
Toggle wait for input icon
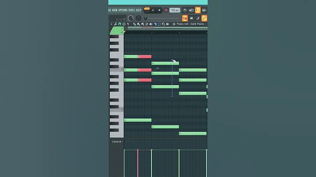[x=191, y=10]
